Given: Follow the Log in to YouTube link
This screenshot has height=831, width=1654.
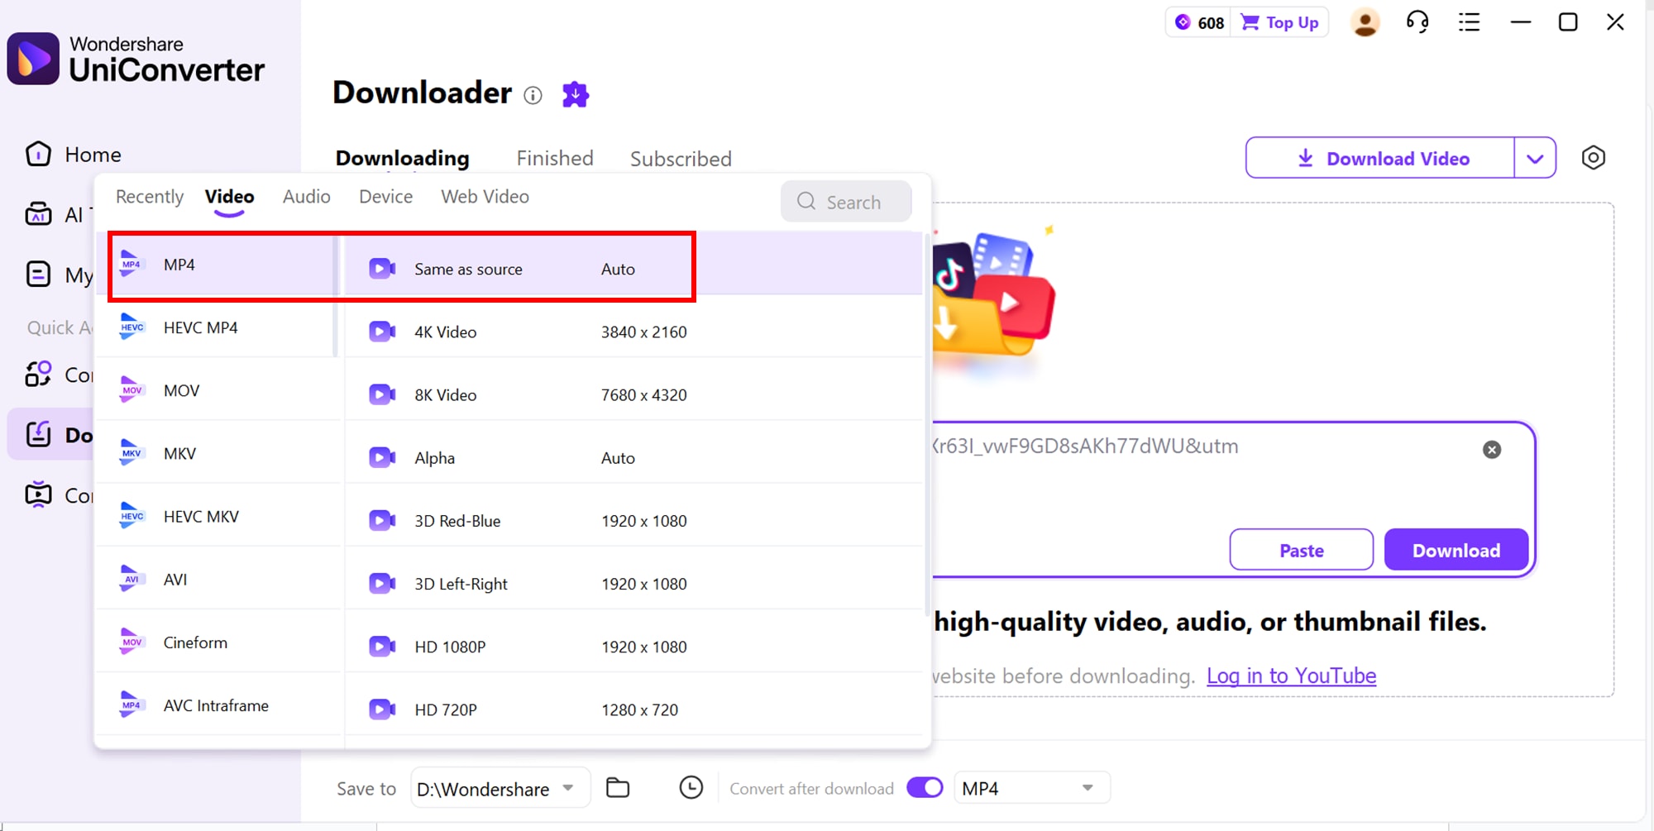Looking at the screenshot, I should [1292, 676].
